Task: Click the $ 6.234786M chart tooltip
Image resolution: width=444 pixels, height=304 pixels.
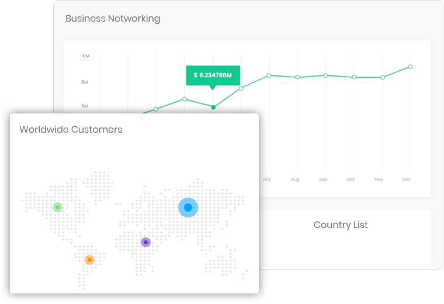Action: (213, 75)
